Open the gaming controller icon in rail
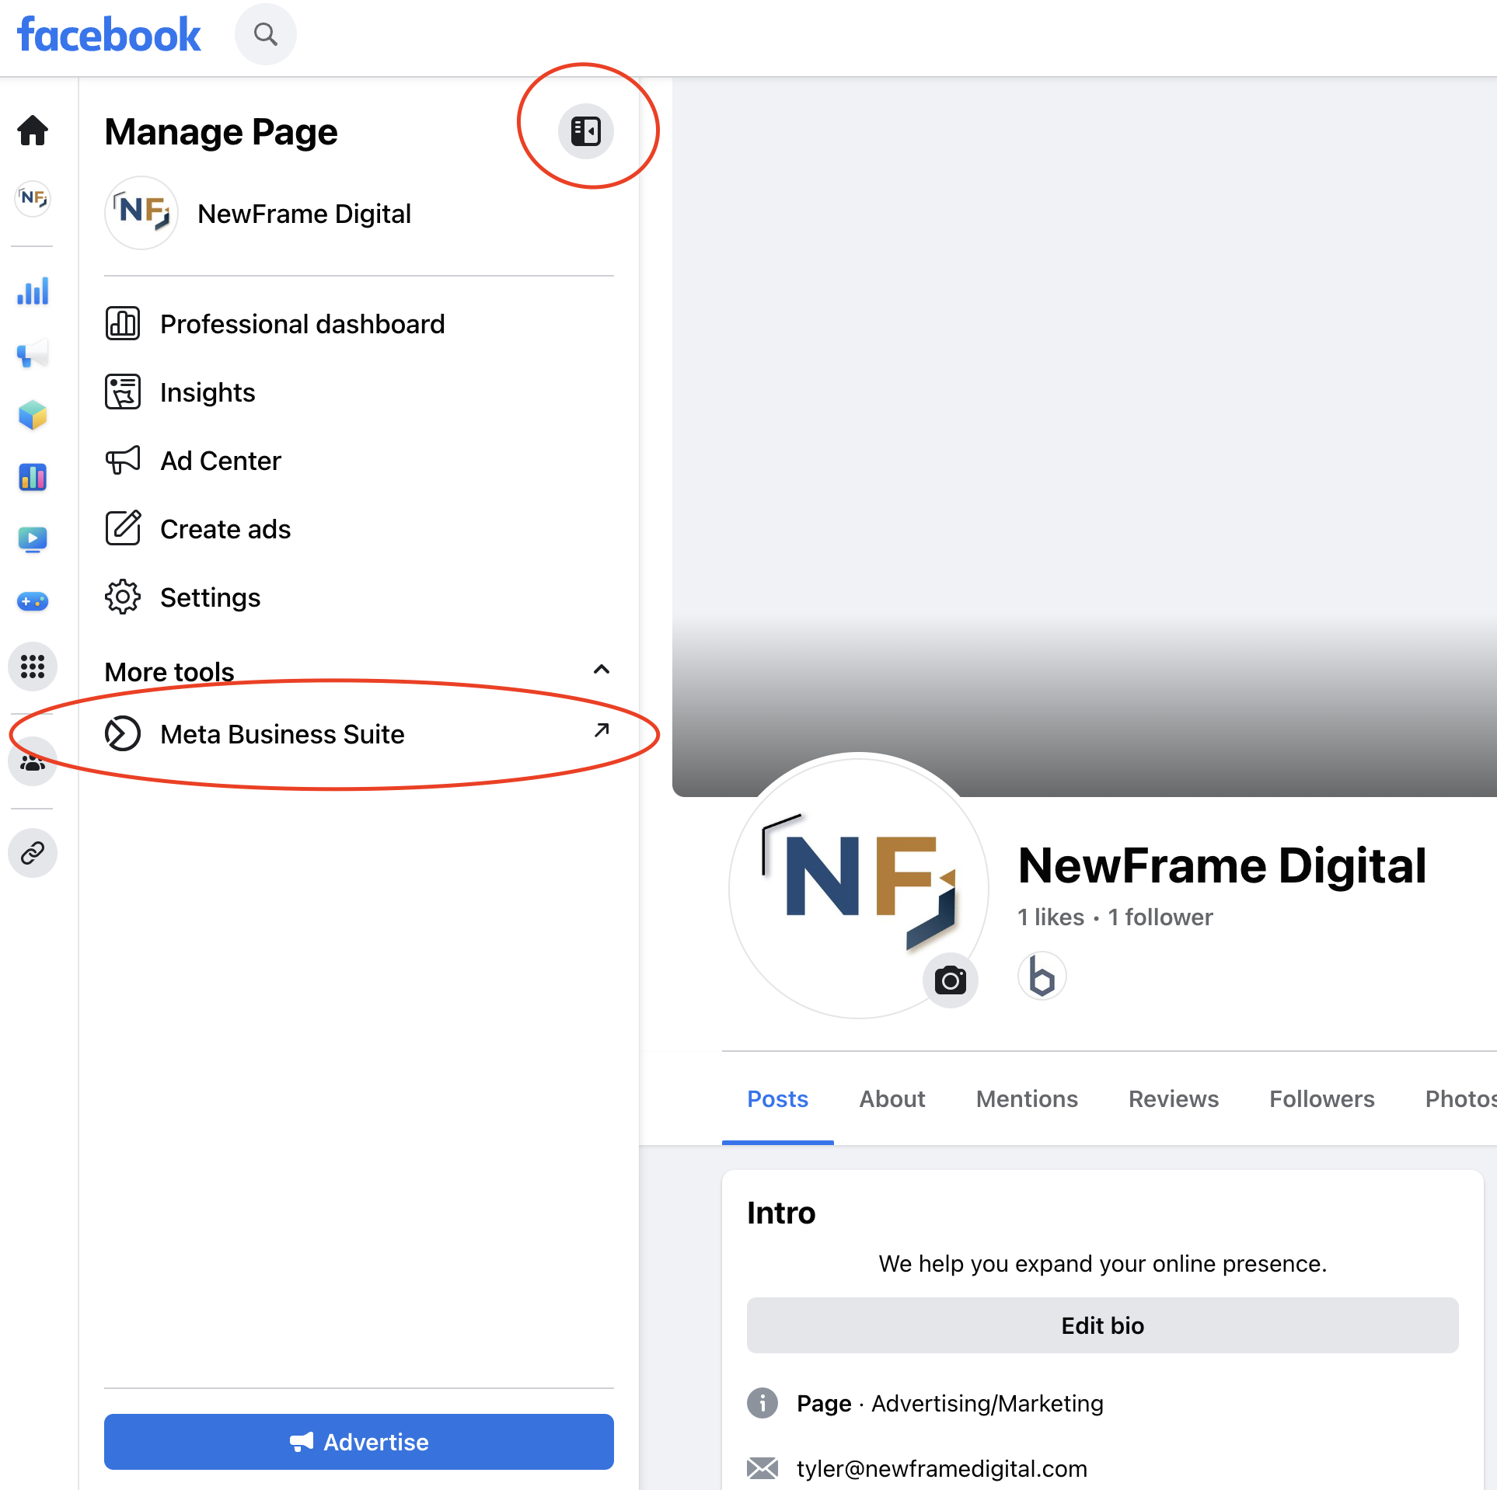Viewport: 1497px width, 1490px height. [33, 601]
